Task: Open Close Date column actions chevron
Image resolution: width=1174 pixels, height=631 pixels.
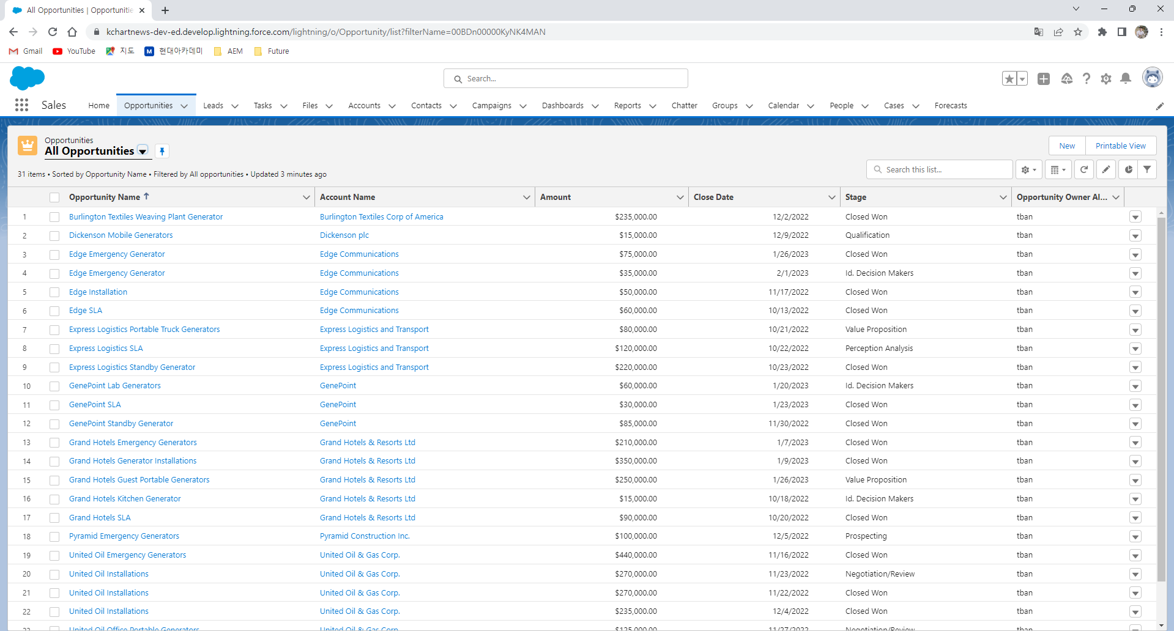Action: tap(831, 197)
